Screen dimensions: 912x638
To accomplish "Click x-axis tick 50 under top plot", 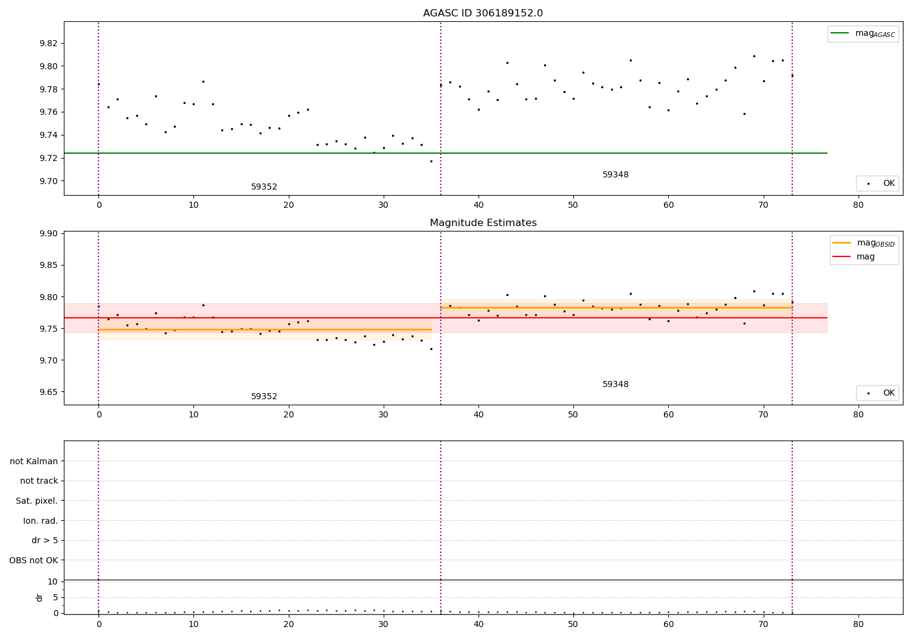I will pyautogui.click(x=573, y=205).
